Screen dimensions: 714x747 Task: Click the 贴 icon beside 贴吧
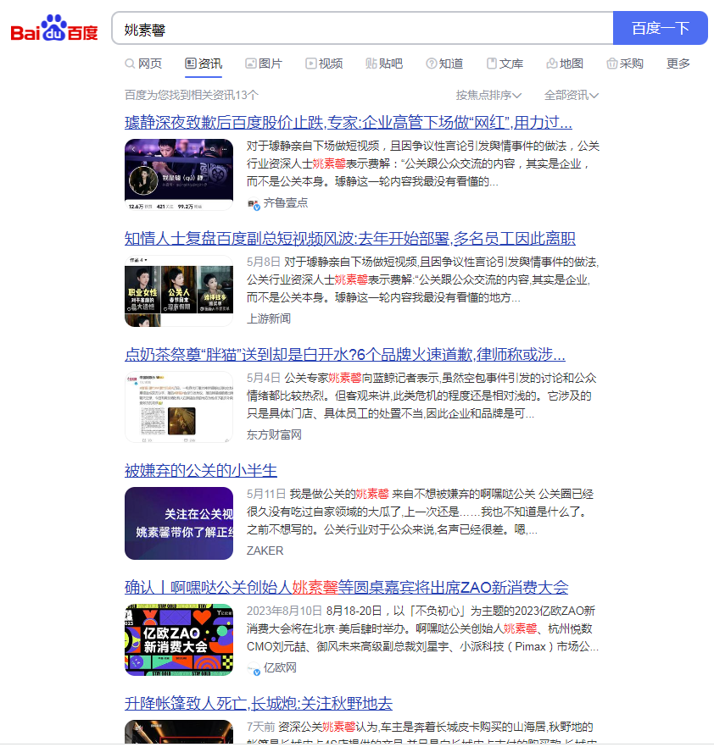[x=371, y=64]
